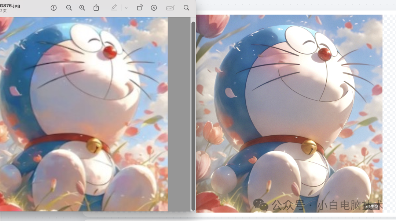Click the blurry Doraemon image in Preview
Image resolution: width=396 pixels, height=221 pixels.
84,114
